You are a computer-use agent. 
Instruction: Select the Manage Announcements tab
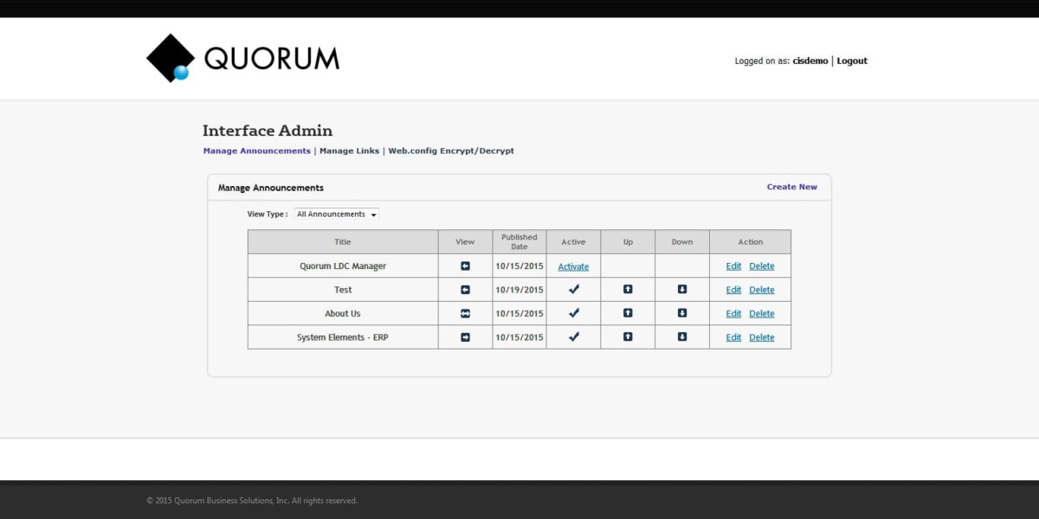256,151
